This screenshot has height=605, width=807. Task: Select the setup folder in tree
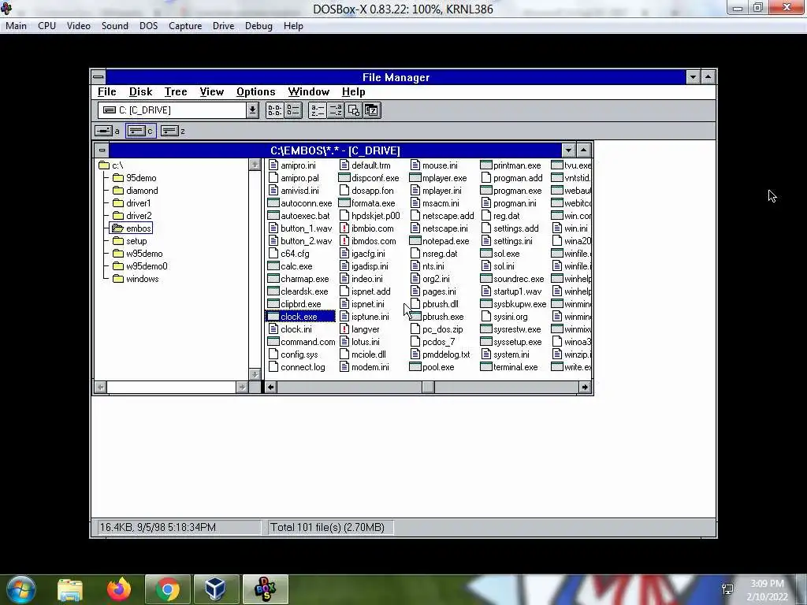tap(130, 241)
